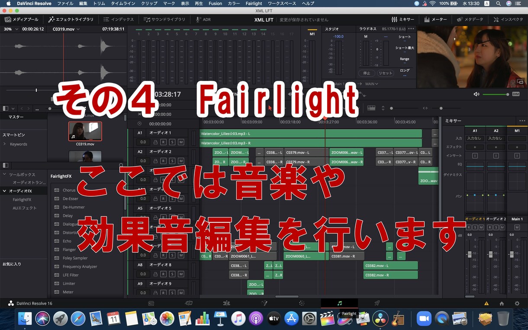Switch to the Deliver page rocket icon
The image size is (528, 330).
[377, 303]
